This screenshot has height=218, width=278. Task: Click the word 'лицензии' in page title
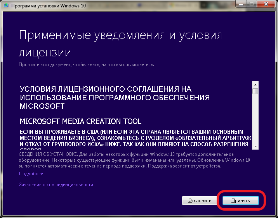point(45,52)
